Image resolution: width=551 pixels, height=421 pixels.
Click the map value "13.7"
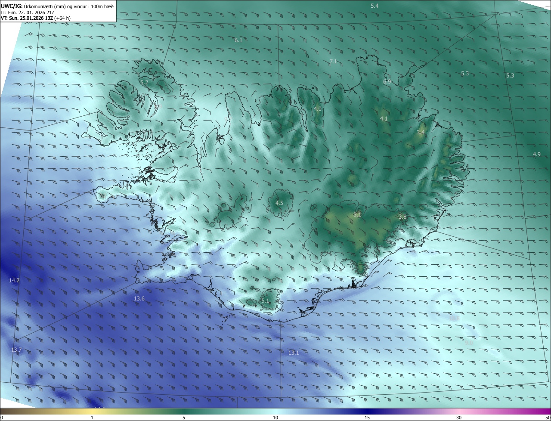pos(16,350)
